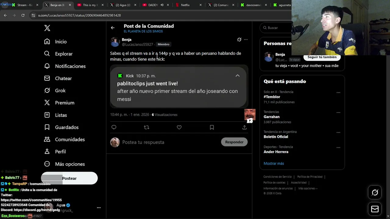Click the Postear button
This screenshot has width=390, height=219.
coord(69,178)
